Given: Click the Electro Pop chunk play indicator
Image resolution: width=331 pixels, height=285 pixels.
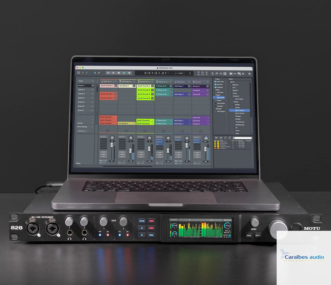Looking at the screenshot, I should [x=233, y=144].
